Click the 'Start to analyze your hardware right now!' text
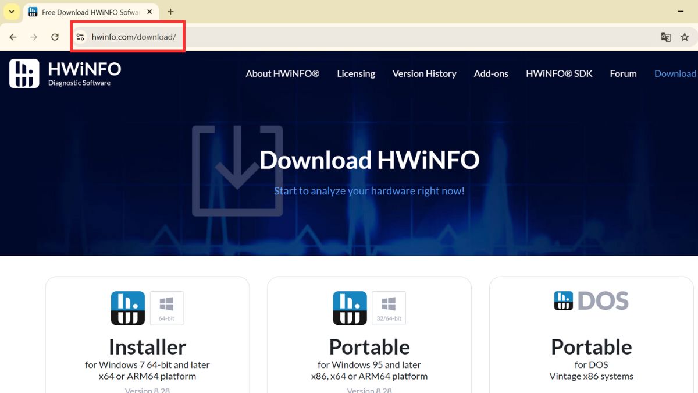The width and height of the screenshot is (698, 393). 369,191
